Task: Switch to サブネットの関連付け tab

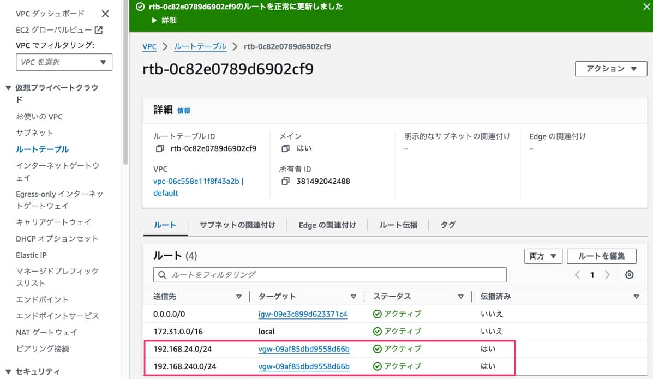Action: 237,225
